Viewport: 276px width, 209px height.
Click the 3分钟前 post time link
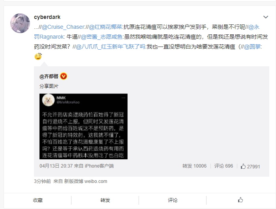coord(42,181)
